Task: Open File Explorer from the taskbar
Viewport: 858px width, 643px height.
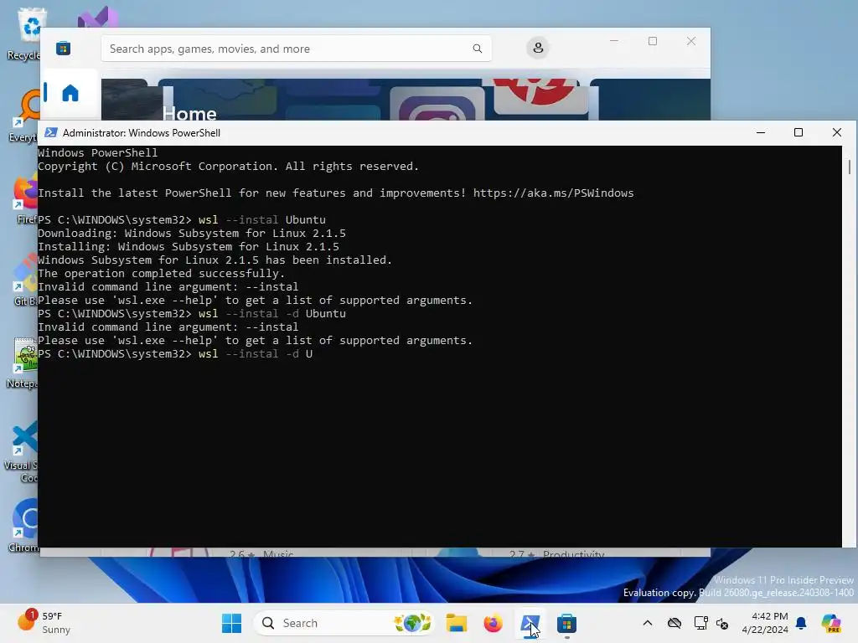Action: click(457, 623)
